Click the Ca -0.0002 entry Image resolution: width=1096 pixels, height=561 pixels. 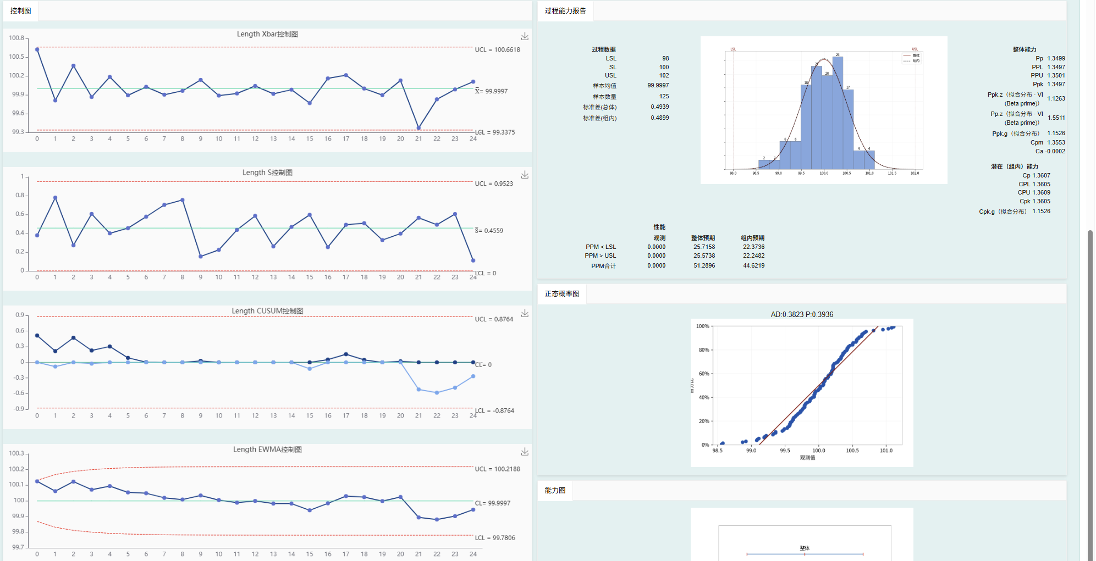tap(1050, 151)
